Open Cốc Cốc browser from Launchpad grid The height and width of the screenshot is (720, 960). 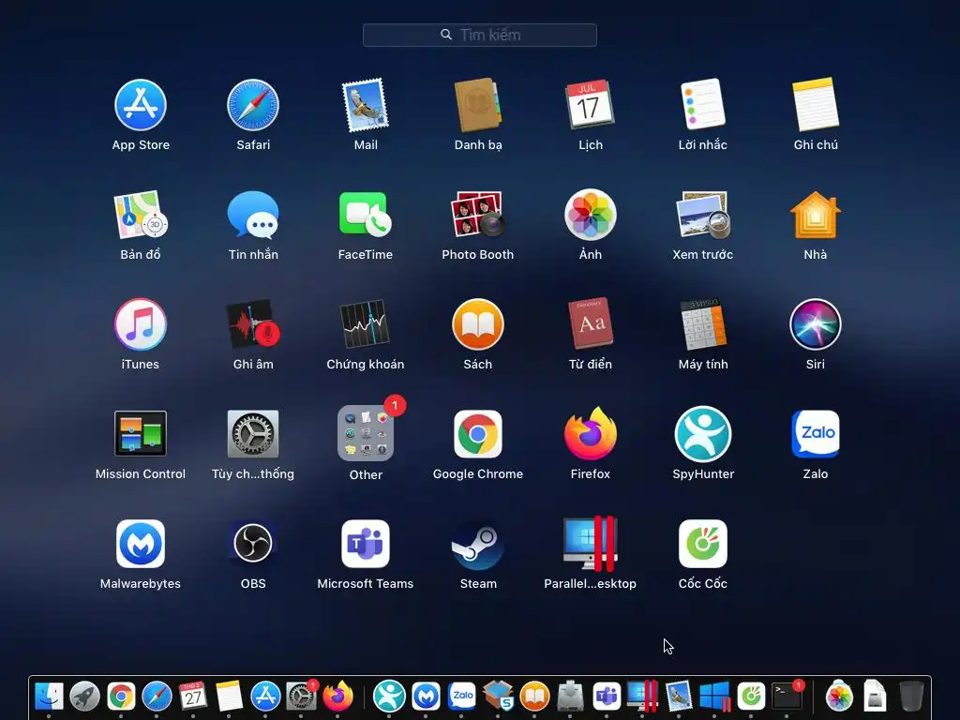[703, 544]
